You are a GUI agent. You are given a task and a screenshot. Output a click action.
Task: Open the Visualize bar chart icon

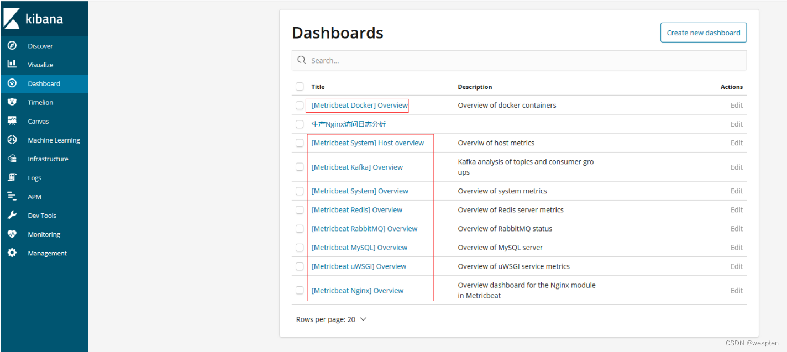[x=12, y=64]
